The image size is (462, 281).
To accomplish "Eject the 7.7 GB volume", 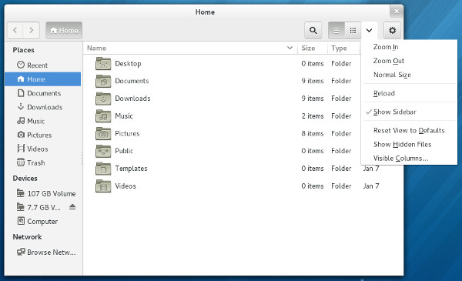I will (72, 207).
